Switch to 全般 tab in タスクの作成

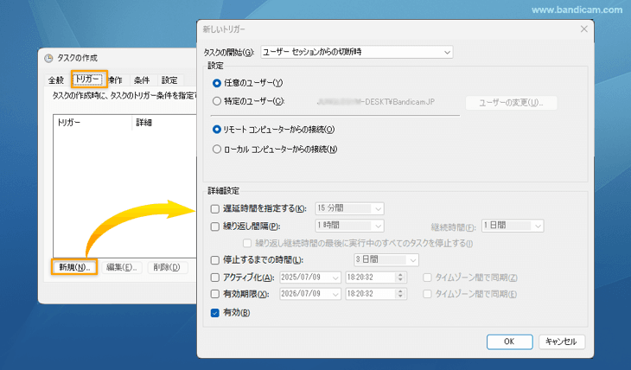56,80
